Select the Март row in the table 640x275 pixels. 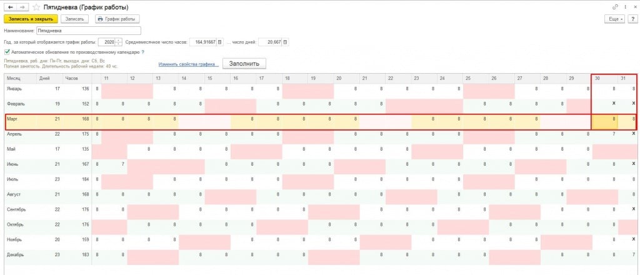tap(19, 119)
